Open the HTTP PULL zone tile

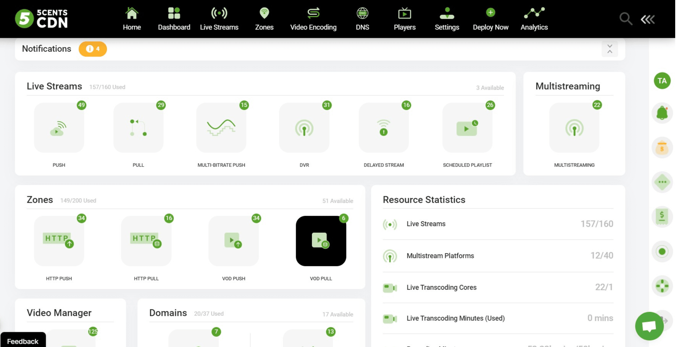click(146, 241)
